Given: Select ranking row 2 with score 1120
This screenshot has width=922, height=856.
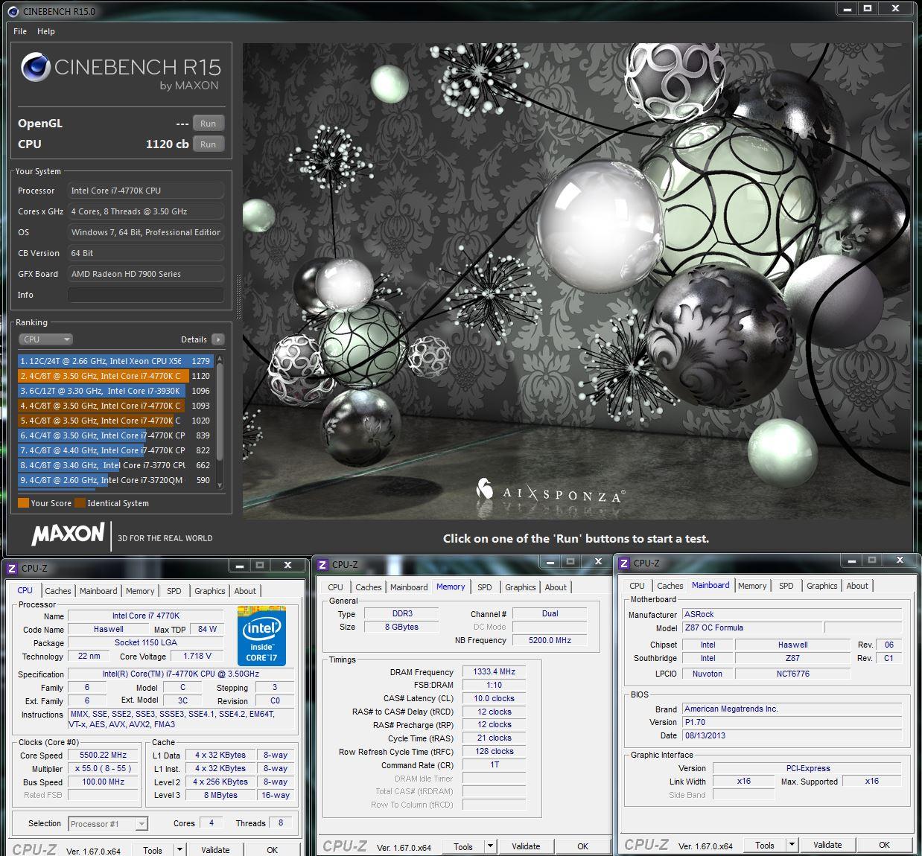Looking at the screenshot, I should (116, 376).
